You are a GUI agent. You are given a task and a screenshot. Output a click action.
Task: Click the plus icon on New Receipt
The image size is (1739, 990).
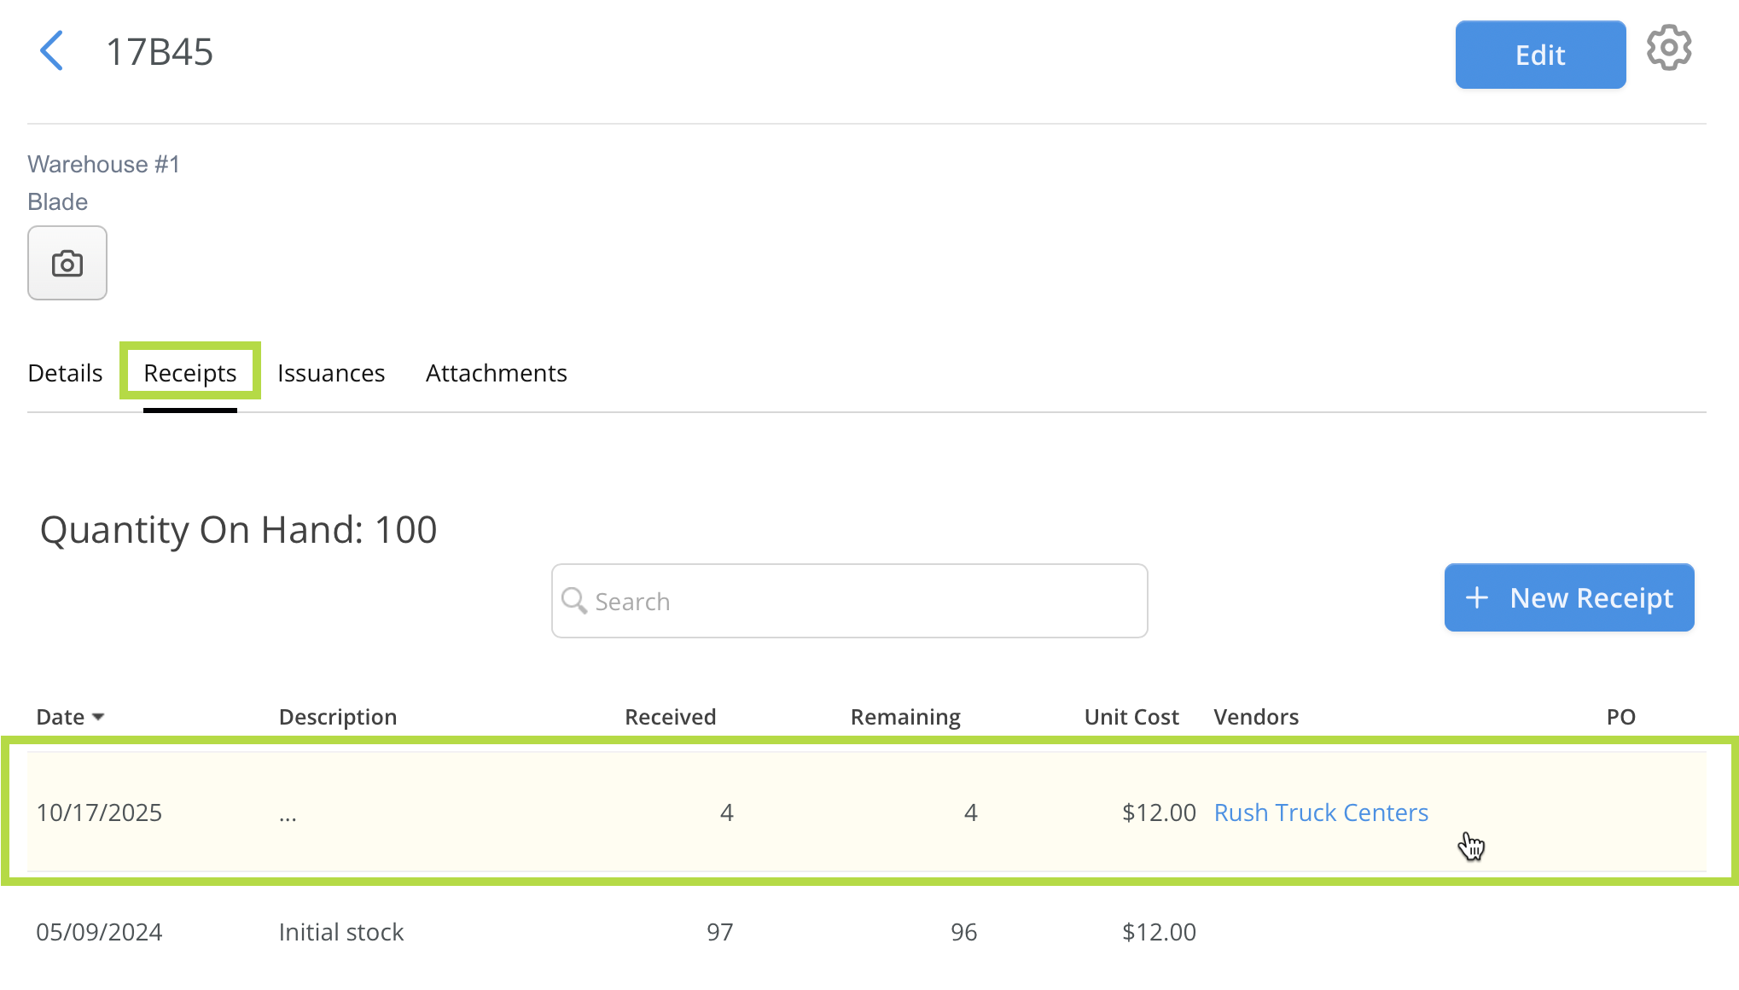click(1477, 597)
